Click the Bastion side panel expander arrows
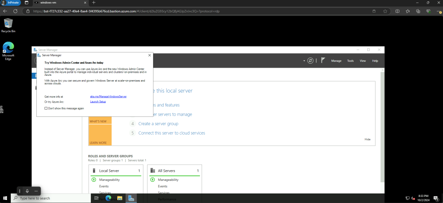Viewport: 443px width, 203px height. (1, 109)
